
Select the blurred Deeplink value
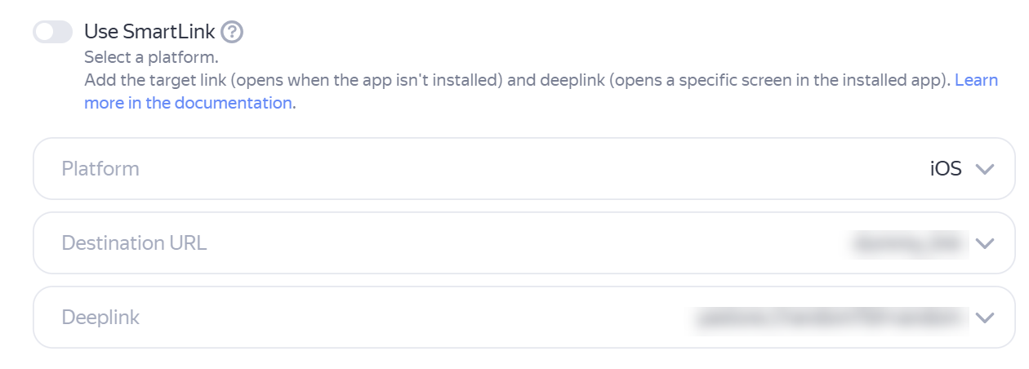tap(829, 318)
